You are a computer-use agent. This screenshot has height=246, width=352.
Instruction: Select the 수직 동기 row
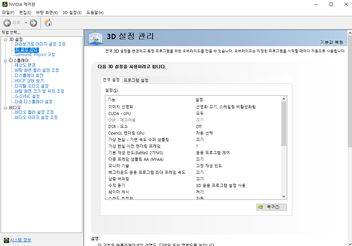coord(193,185)
